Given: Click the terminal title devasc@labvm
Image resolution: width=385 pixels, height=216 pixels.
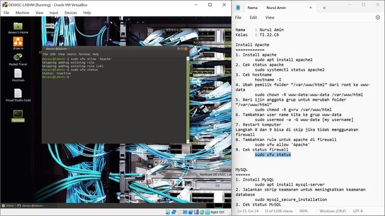Looking at the screenshot, I should tap(58, 49).
